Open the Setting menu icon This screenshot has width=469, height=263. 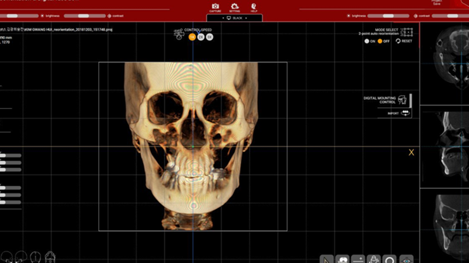[x=234, y=7]
